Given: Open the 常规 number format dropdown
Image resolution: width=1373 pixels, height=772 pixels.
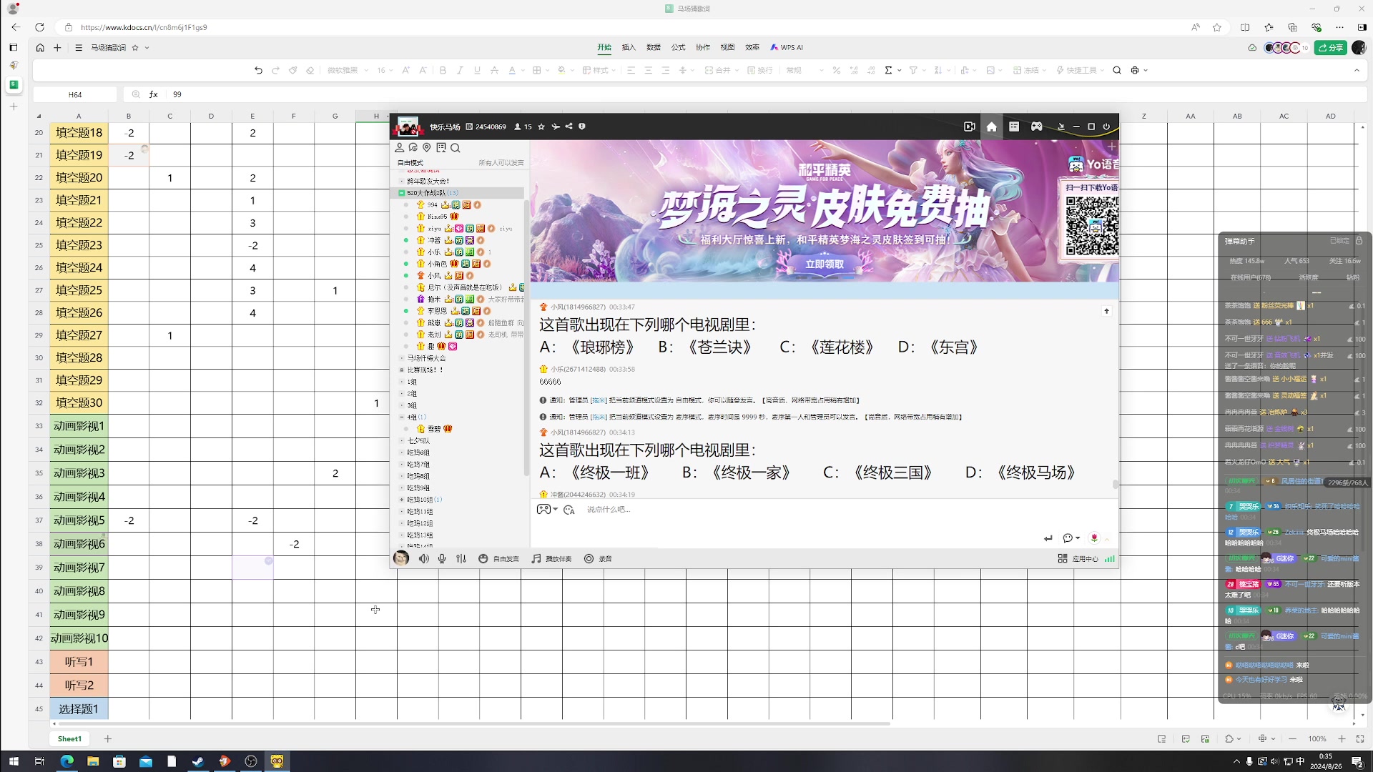Looking at the screenshot, I should click(x=804, y=70).
